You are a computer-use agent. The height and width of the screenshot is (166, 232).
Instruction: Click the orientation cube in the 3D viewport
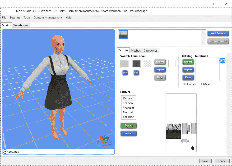pyautogui.click(x=105, y=140)
